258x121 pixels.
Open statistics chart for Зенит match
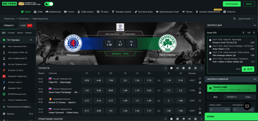(x=200, y=92)
